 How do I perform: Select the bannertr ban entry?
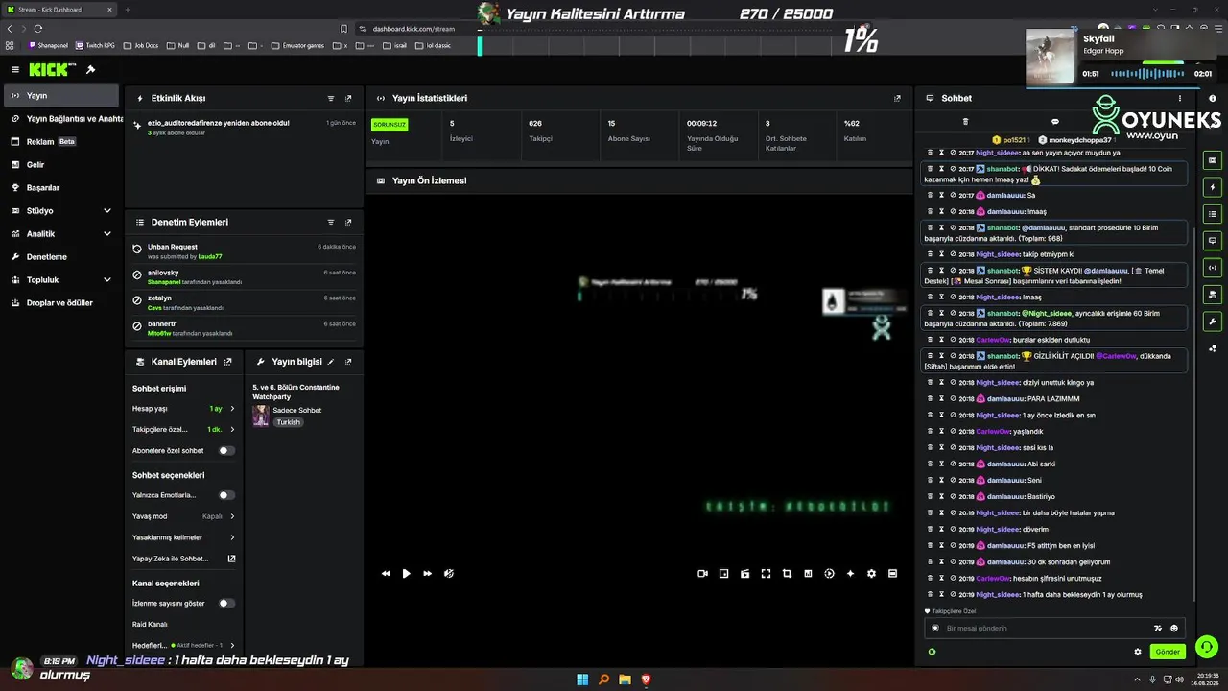click(245, 329)
